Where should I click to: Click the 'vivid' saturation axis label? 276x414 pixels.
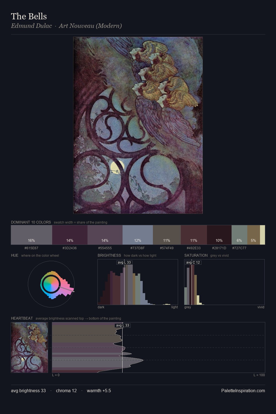click(261, 307)
